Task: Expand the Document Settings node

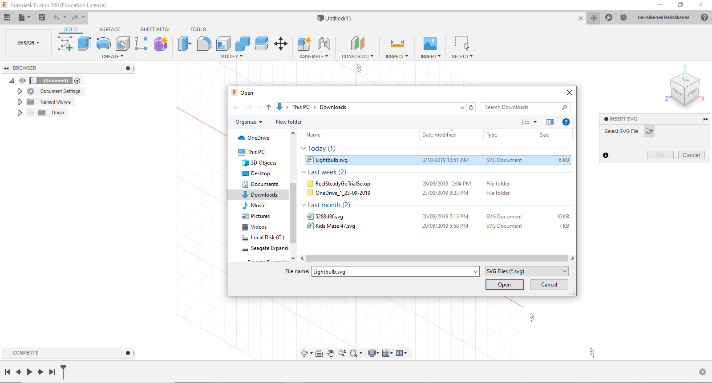Action: [x=20, y=91]
